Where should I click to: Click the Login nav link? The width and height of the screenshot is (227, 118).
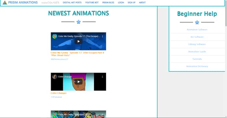pos(121,3)
